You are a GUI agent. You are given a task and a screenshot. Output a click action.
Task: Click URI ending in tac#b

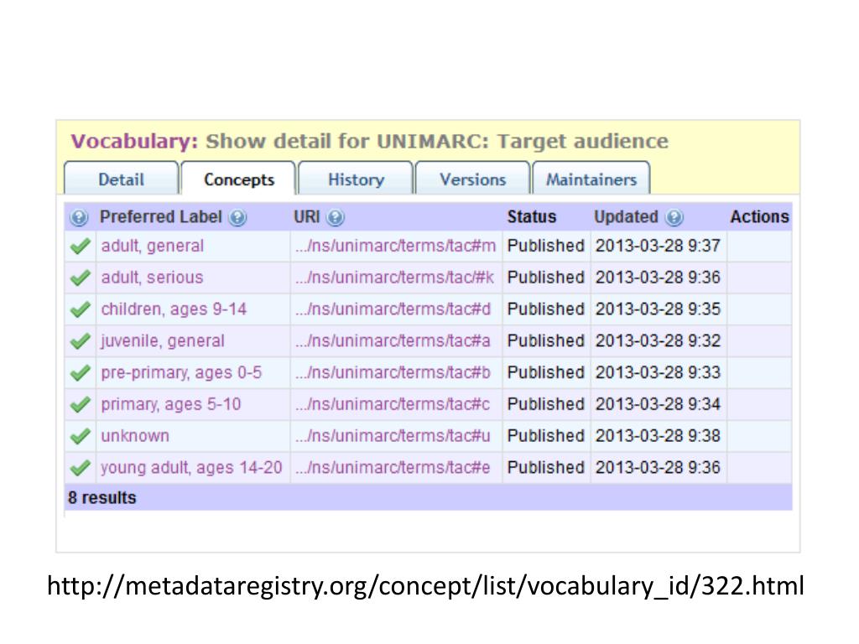tap(393, 373)
